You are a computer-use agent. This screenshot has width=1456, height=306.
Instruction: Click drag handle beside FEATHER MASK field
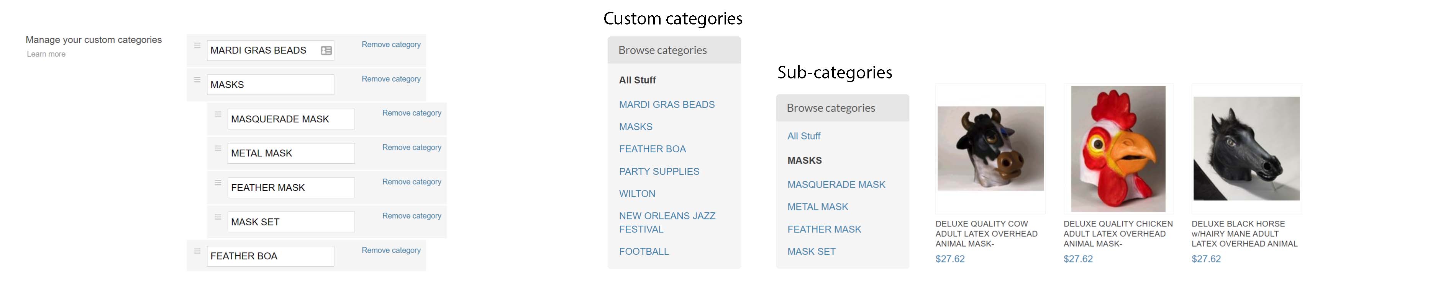(218, 182)
